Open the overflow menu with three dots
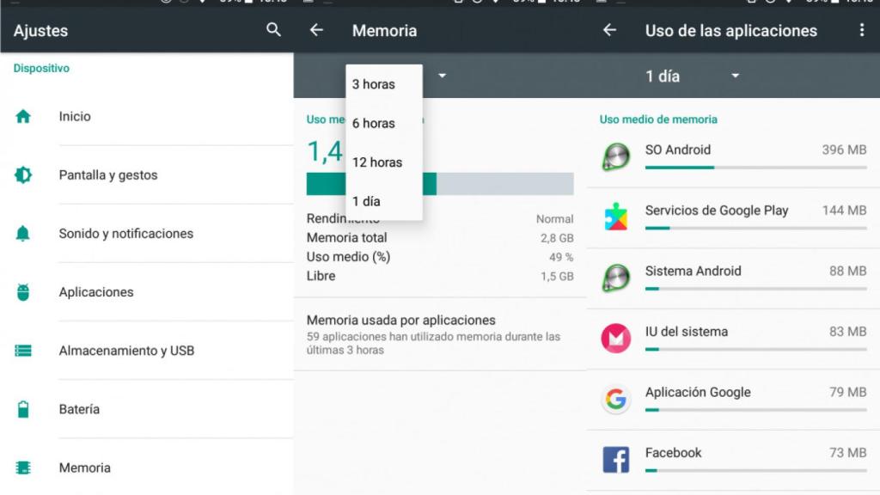880x495 pixels. [x=862, y=30]
